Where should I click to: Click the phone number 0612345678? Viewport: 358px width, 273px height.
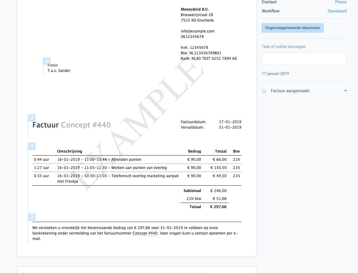pyautogui.click(x=192, y=37)
